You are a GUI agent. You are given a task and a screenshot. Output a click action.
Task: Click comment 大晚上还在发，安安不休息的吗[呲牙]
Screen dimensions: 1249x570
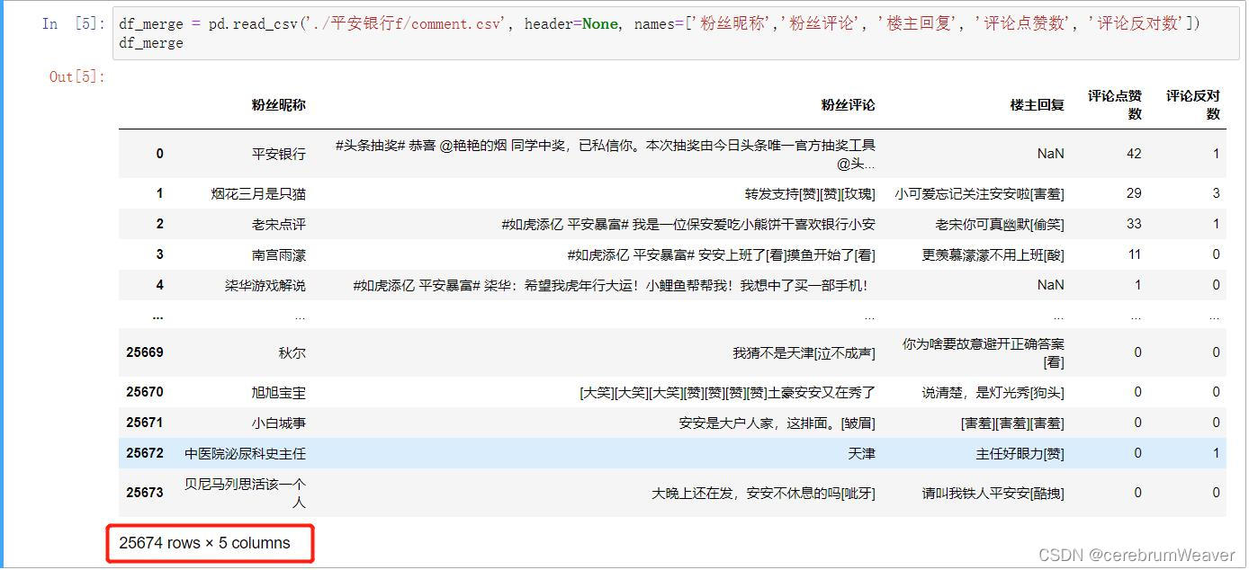click(763, 493)
